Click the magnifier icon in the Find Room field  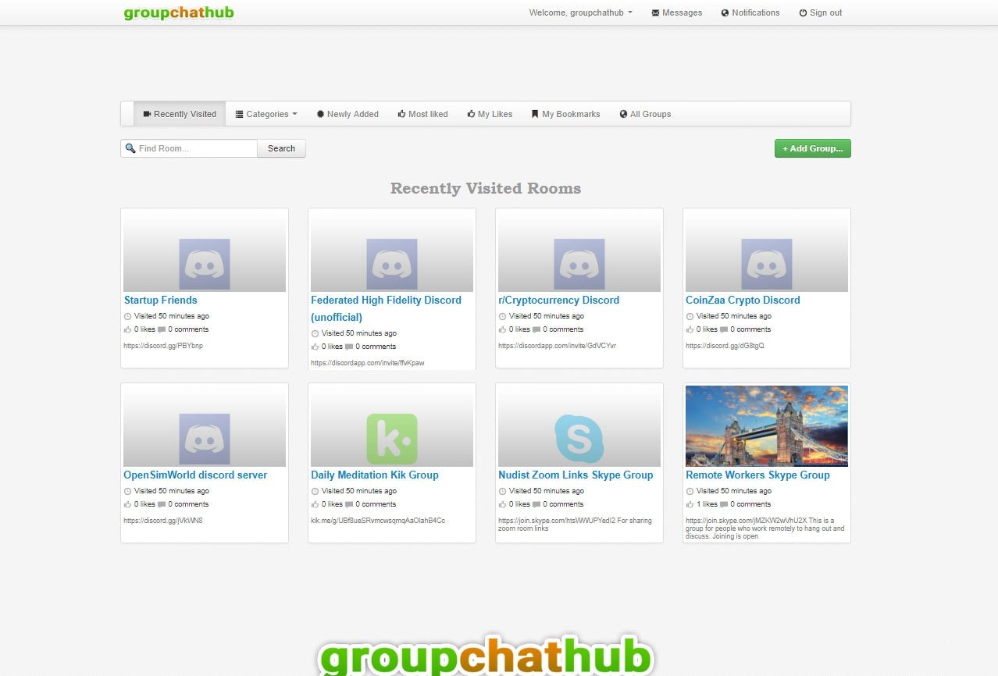(130, 148)
